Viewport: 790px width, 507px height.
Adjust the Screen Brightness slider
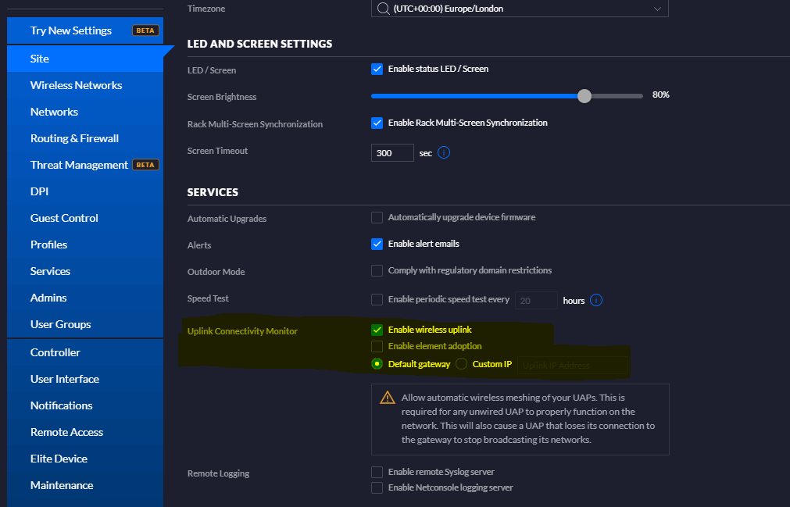(584, 95)
